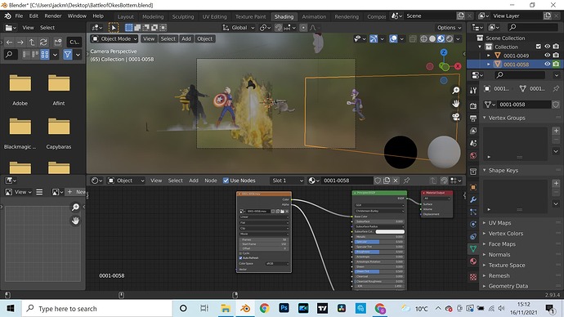This screenshot has height=317, width=564.
Task: Switch to the Layout workspace tab
Action: [x=126, y=16]
